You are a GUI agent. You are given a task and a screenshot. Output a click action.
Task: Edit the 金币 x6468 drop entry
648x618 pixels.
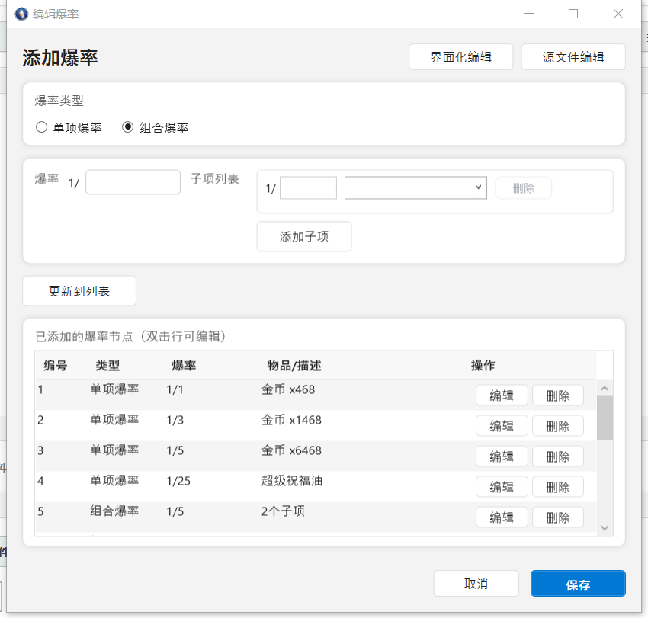point(502,456)
